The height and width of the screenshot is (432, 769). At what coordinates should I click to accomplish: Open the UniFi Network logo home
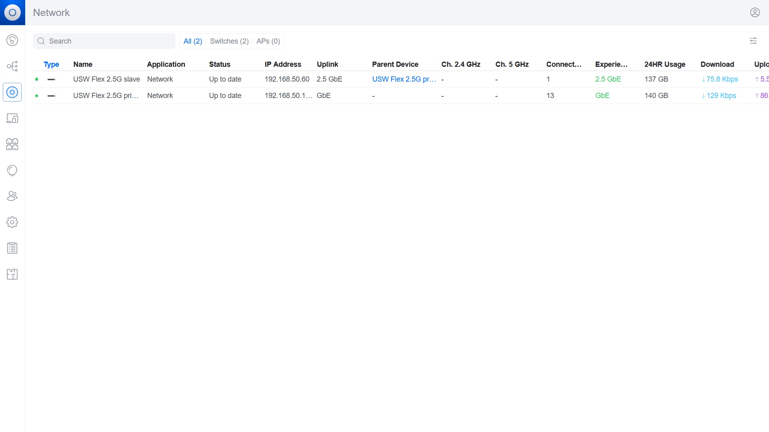pos(12,12)
